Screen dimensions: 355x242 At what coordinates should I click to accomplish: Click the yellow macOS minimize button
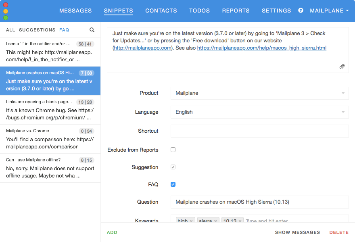tap(6, 11)
